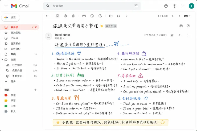
Task: Open email in new window
Action: coord(188,26)
